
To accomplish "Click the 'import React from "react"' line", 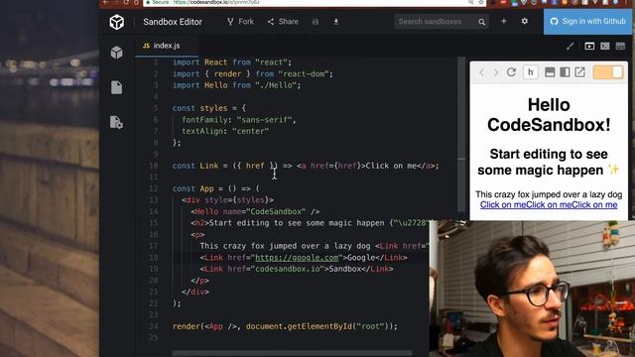I will click(232, 62).
